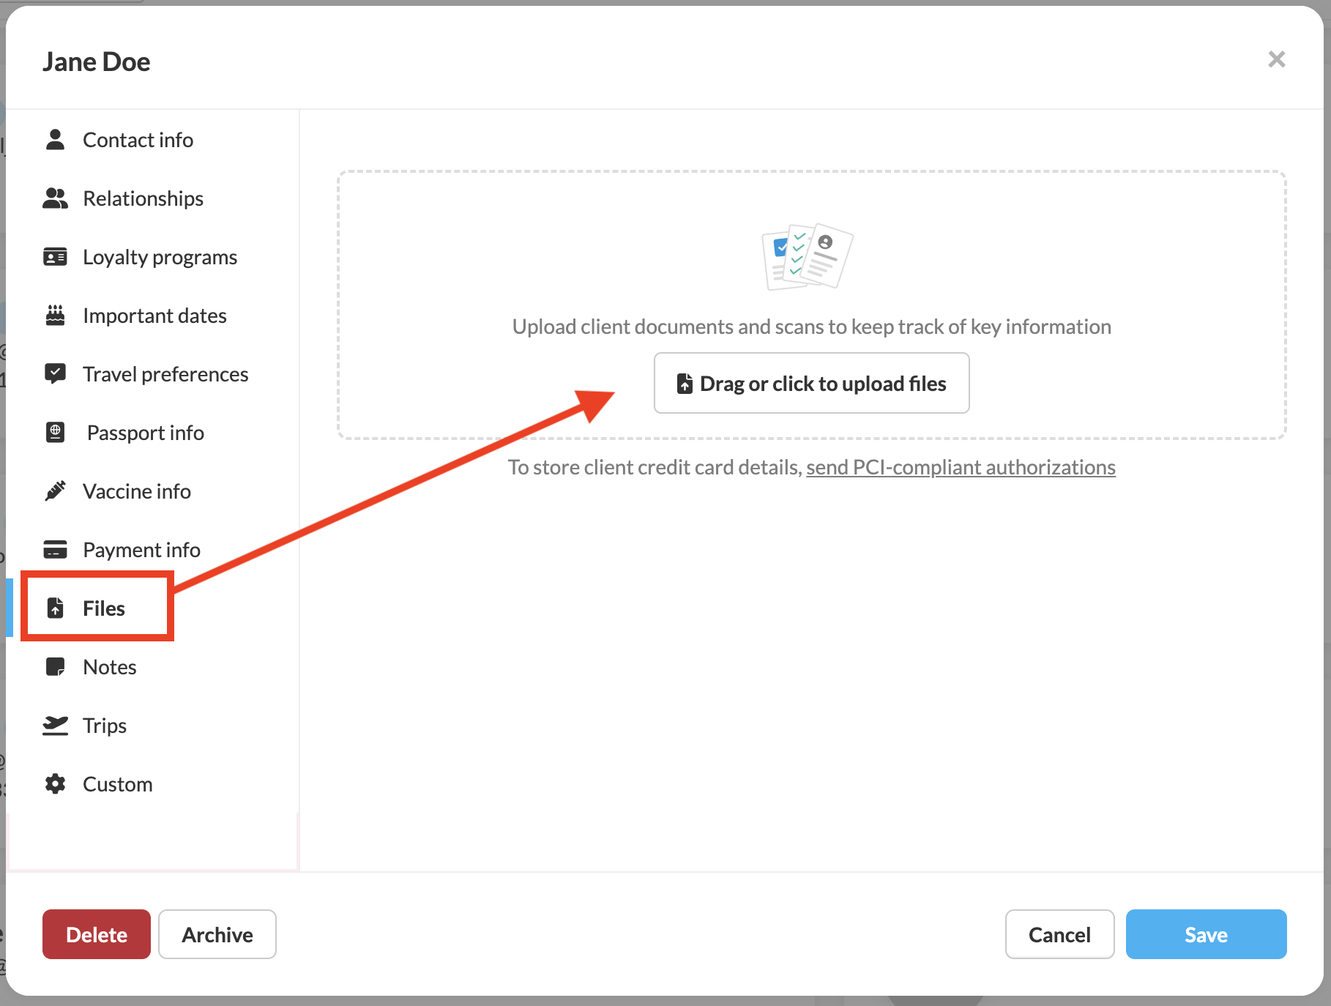
Task: Click the Vaccine info syringe icon
Action: [x=55, y=491]
